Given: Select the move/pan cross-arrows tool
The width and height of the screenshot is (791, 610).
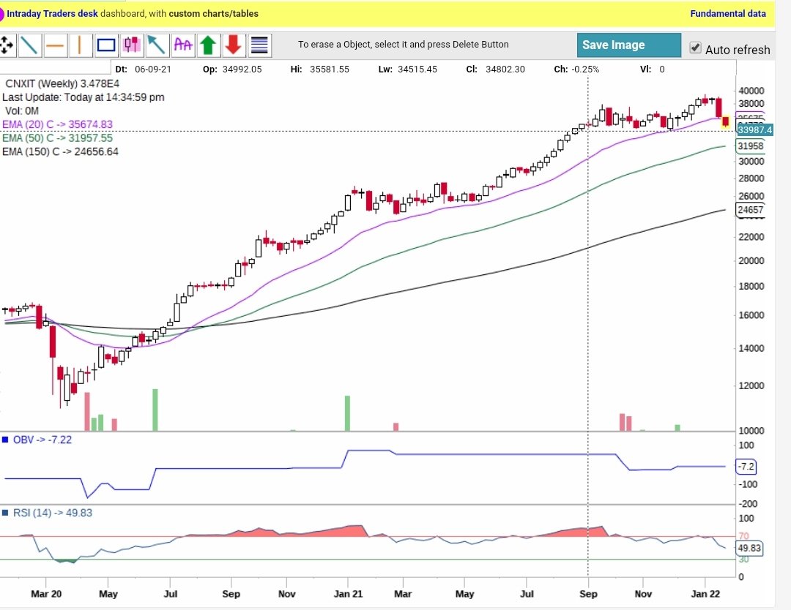Looking at the screenshot, I should (x=6, y=45).
